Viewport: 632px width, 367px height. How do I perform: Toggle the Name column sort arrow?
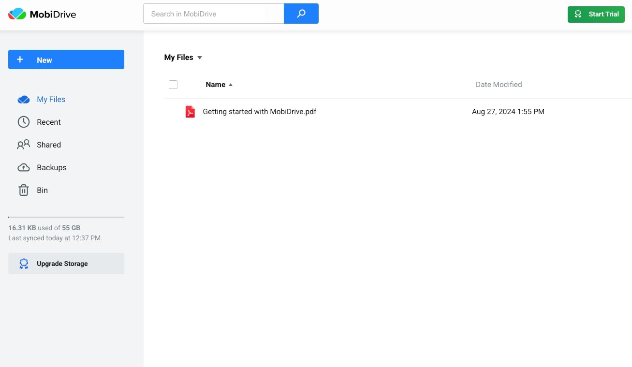[231, 85]
